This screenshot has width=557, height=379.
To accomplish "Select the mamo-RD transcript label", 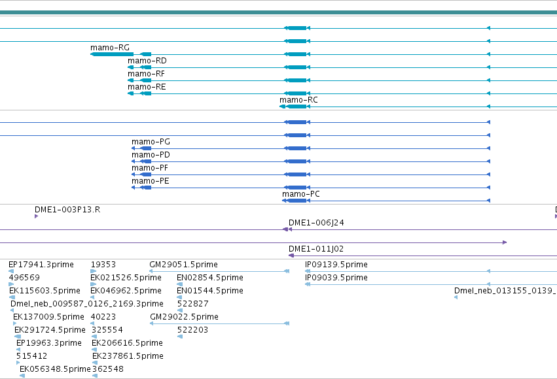I will click(147, 61).
